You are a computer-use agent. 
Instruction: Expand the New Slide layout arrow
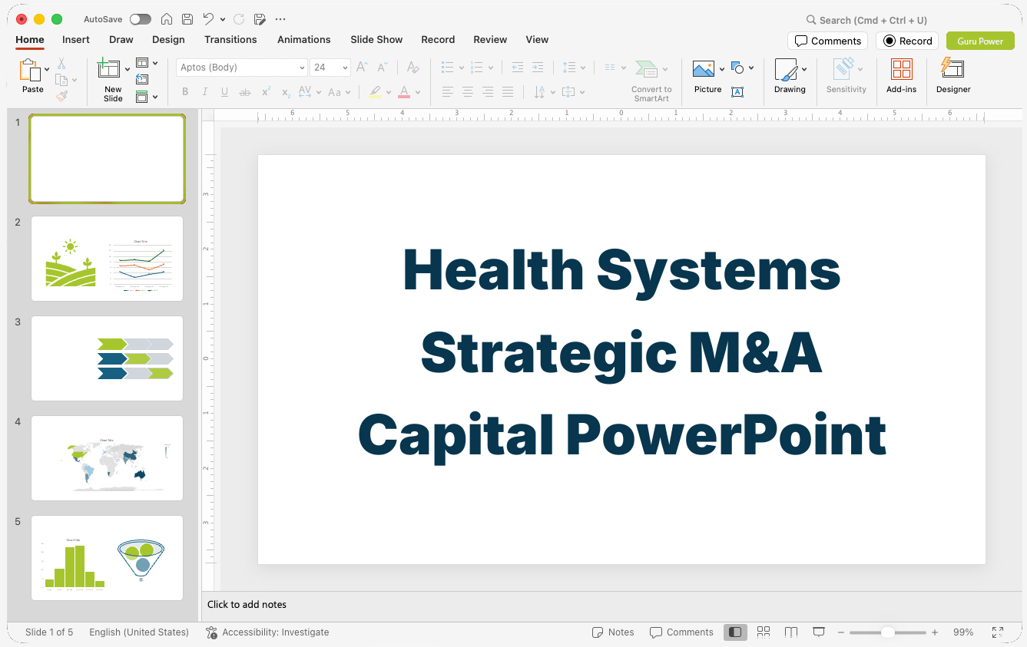[x=128, y=69]
